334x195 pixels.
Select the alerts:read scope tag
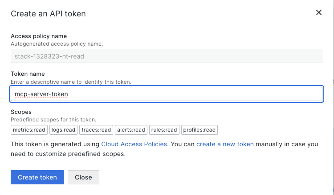pos(131,130)
